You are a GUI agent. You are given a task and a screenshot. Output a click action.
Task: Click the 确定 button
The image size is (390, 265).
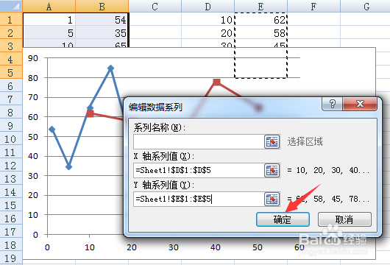pos(283,219)
